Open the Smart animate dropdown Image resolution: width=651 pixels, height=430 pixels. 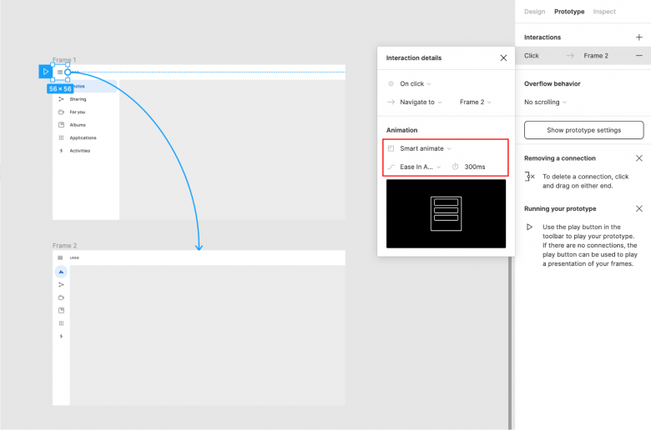coord(425,148)
